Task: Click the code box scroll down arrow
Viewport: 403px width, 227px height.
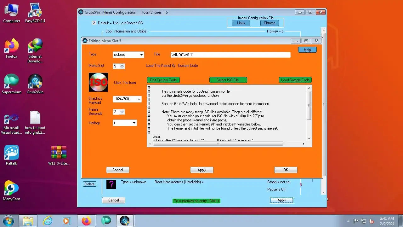Action: click(x=309, y=139)
